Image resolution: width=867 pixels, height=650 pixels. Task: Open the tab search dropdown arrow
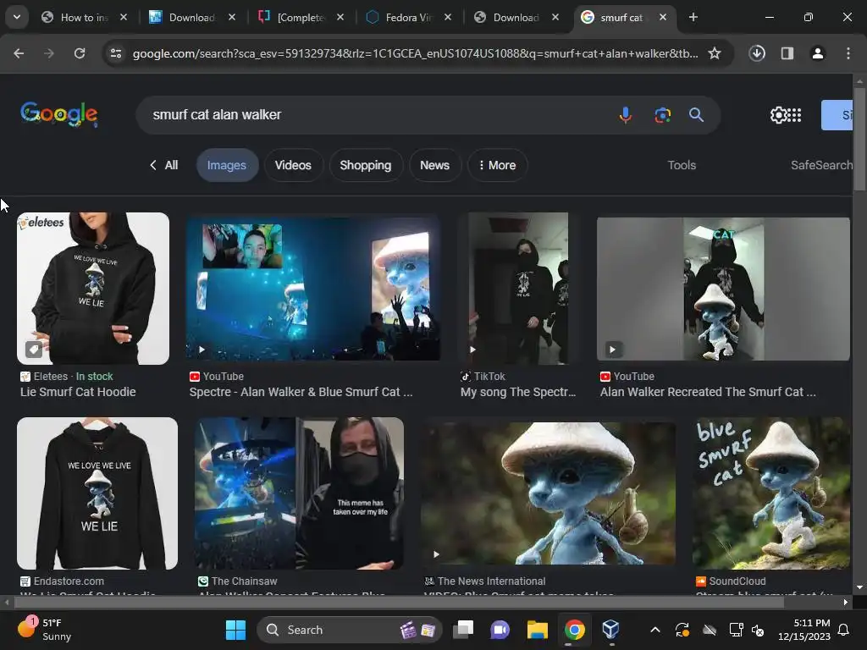point(17,17)
